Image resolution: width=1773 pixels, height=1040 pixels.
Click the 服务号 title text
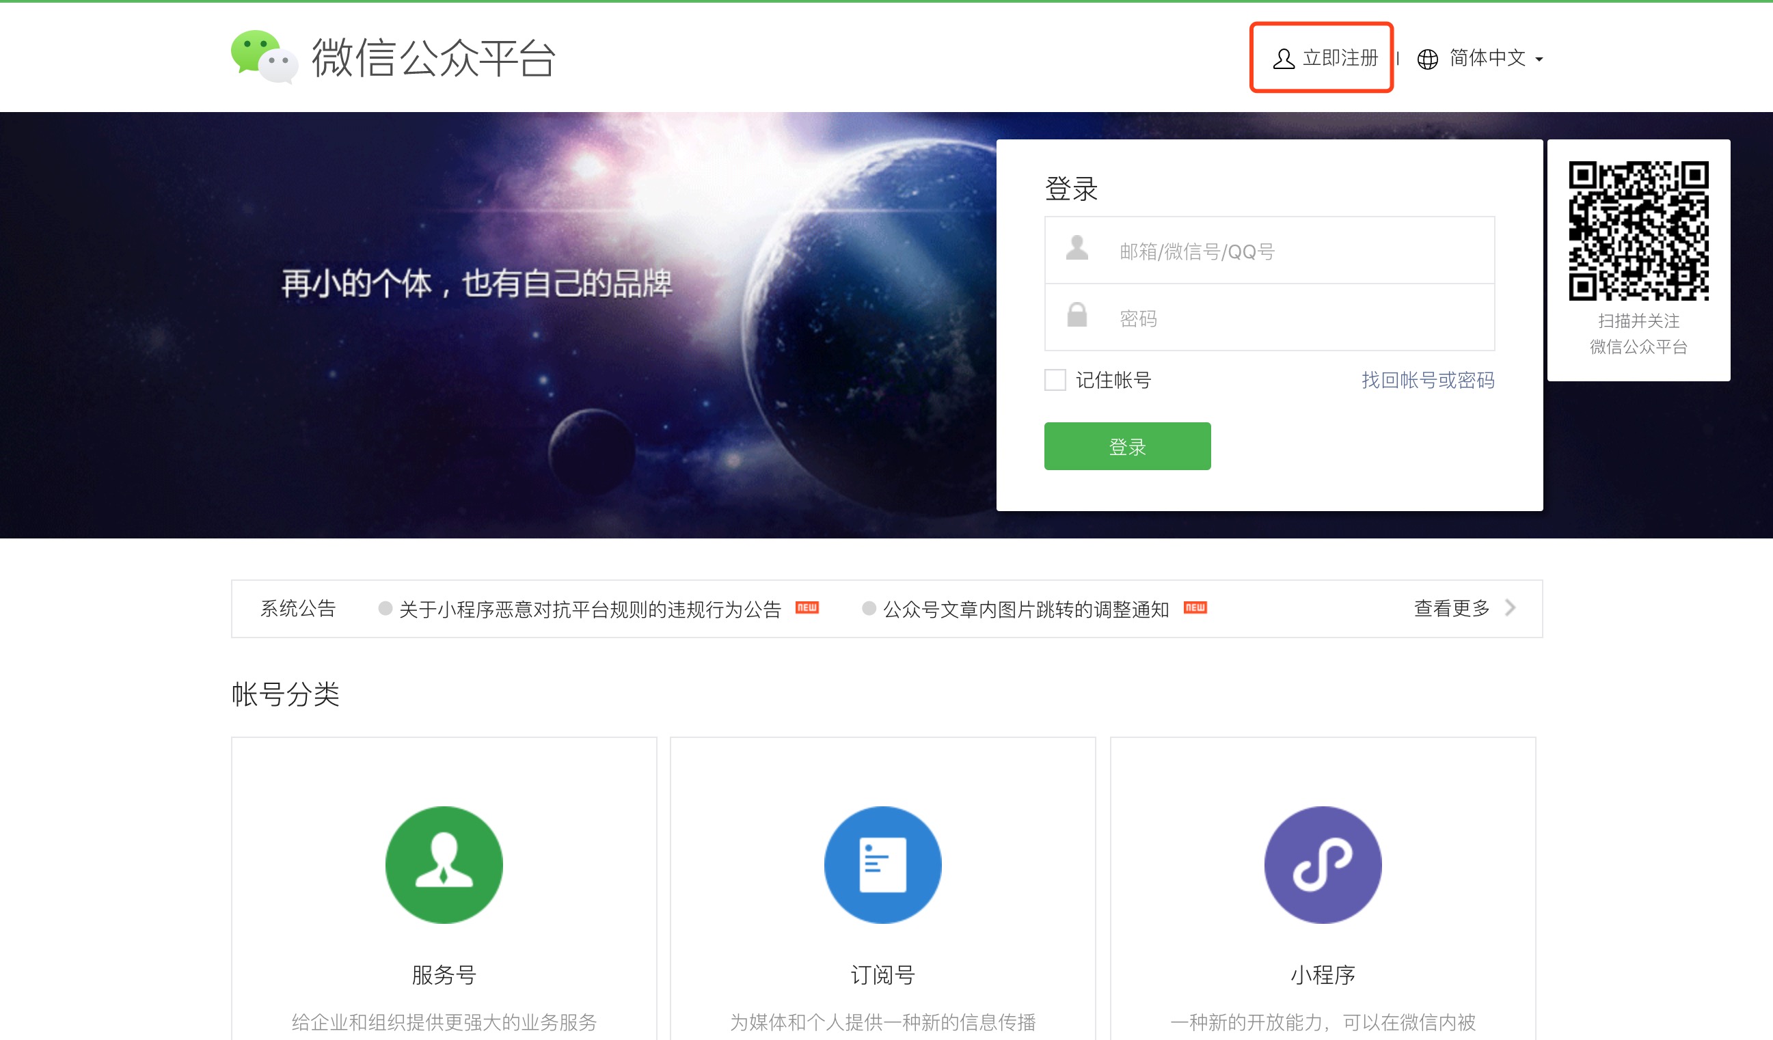[x=444, y=975]
